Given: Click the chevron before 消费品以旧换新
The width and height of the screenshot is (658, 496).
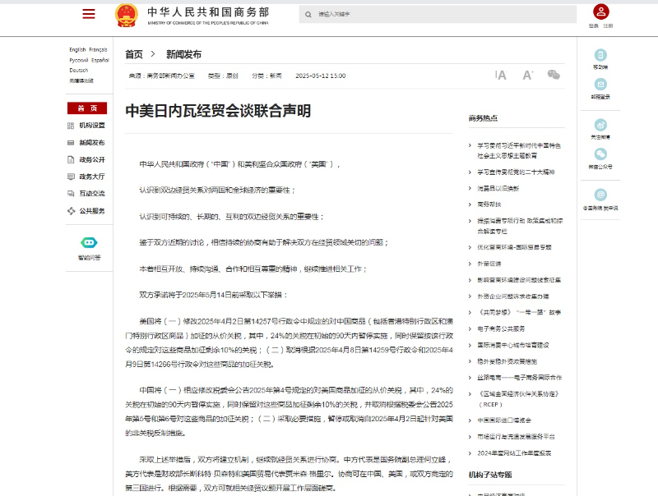Looking at the screenshot, I should (x=470, y=188).
